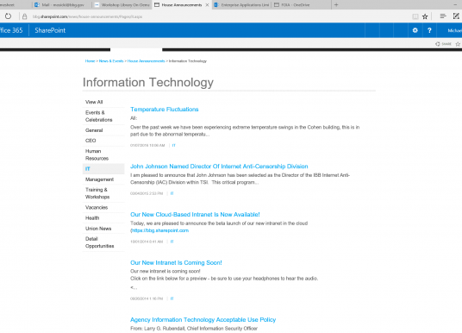Viewport: 462px width, 333px height.
Task: Open the SharePoint settings gear
Action: click(x=415, y=30)
